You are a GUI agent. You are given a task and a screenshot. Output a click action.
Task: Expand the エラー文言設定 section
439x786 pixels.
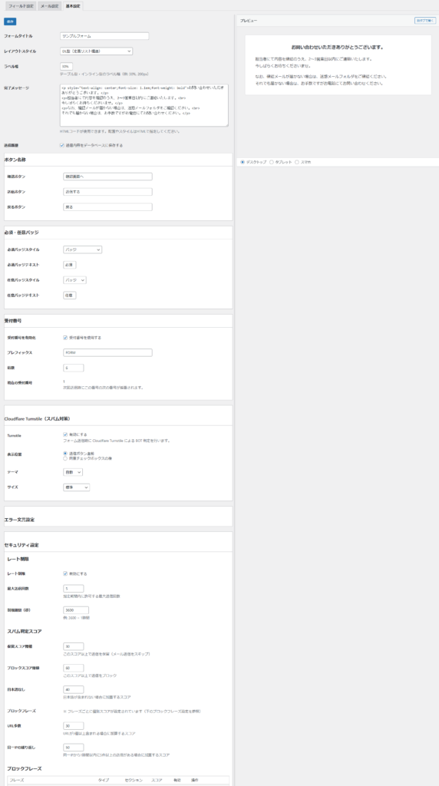[118, 520]
